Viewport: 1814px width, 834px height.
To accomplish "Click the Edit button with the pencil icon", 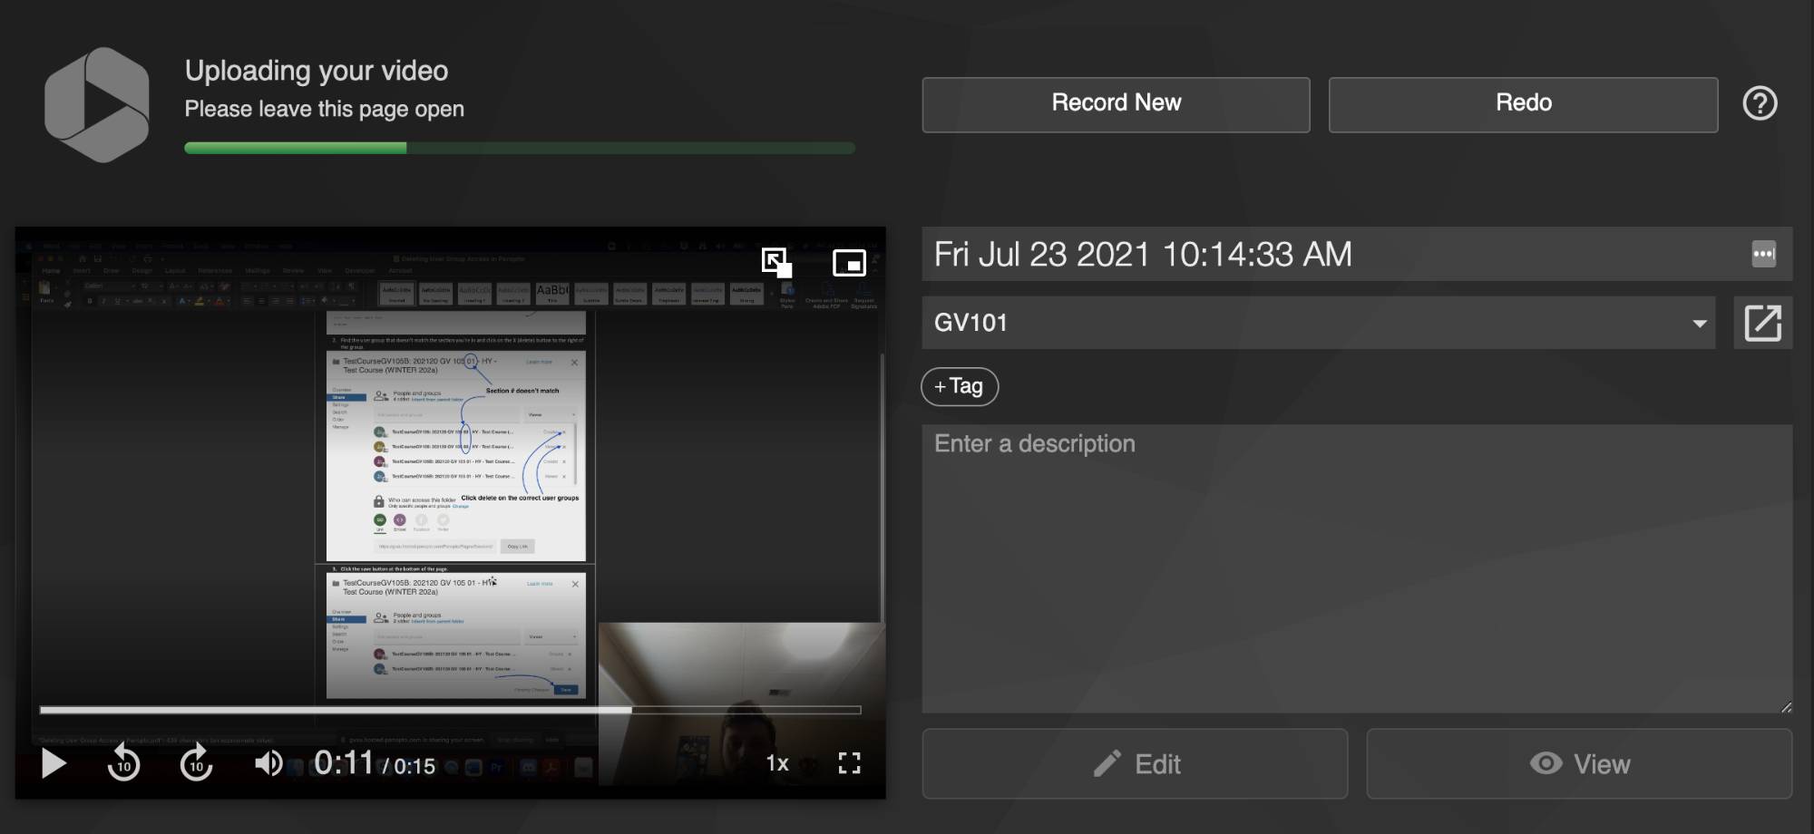I will [1135, 764].
